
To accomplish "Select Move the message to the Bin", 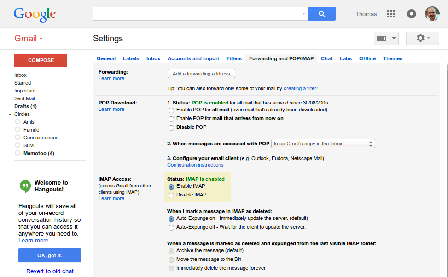I will click(x=171, y=260).
